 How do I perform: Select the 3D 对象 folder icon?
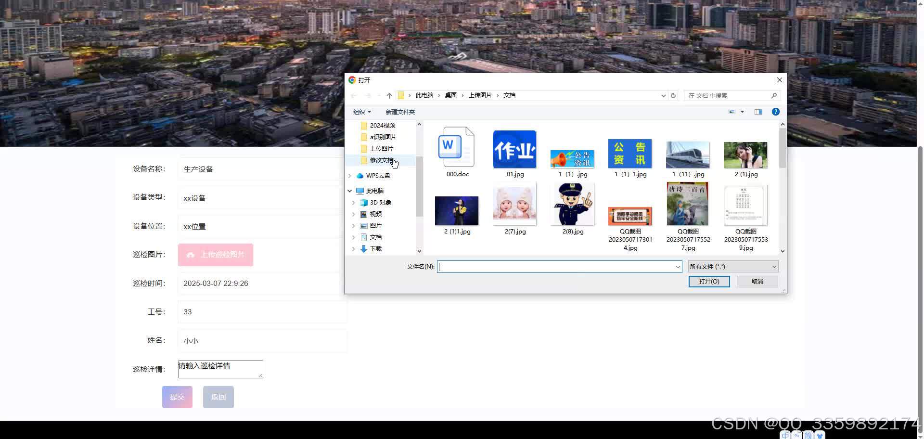tap(364, 202)
